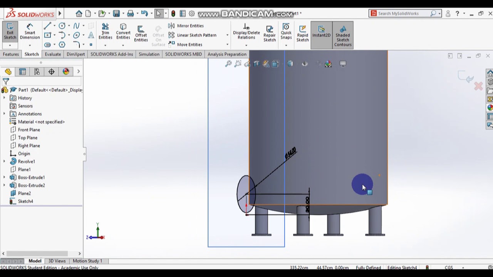Select the Ellipse sketch tool
Viewport: 493px width, 277px height.
coord(76,35)
